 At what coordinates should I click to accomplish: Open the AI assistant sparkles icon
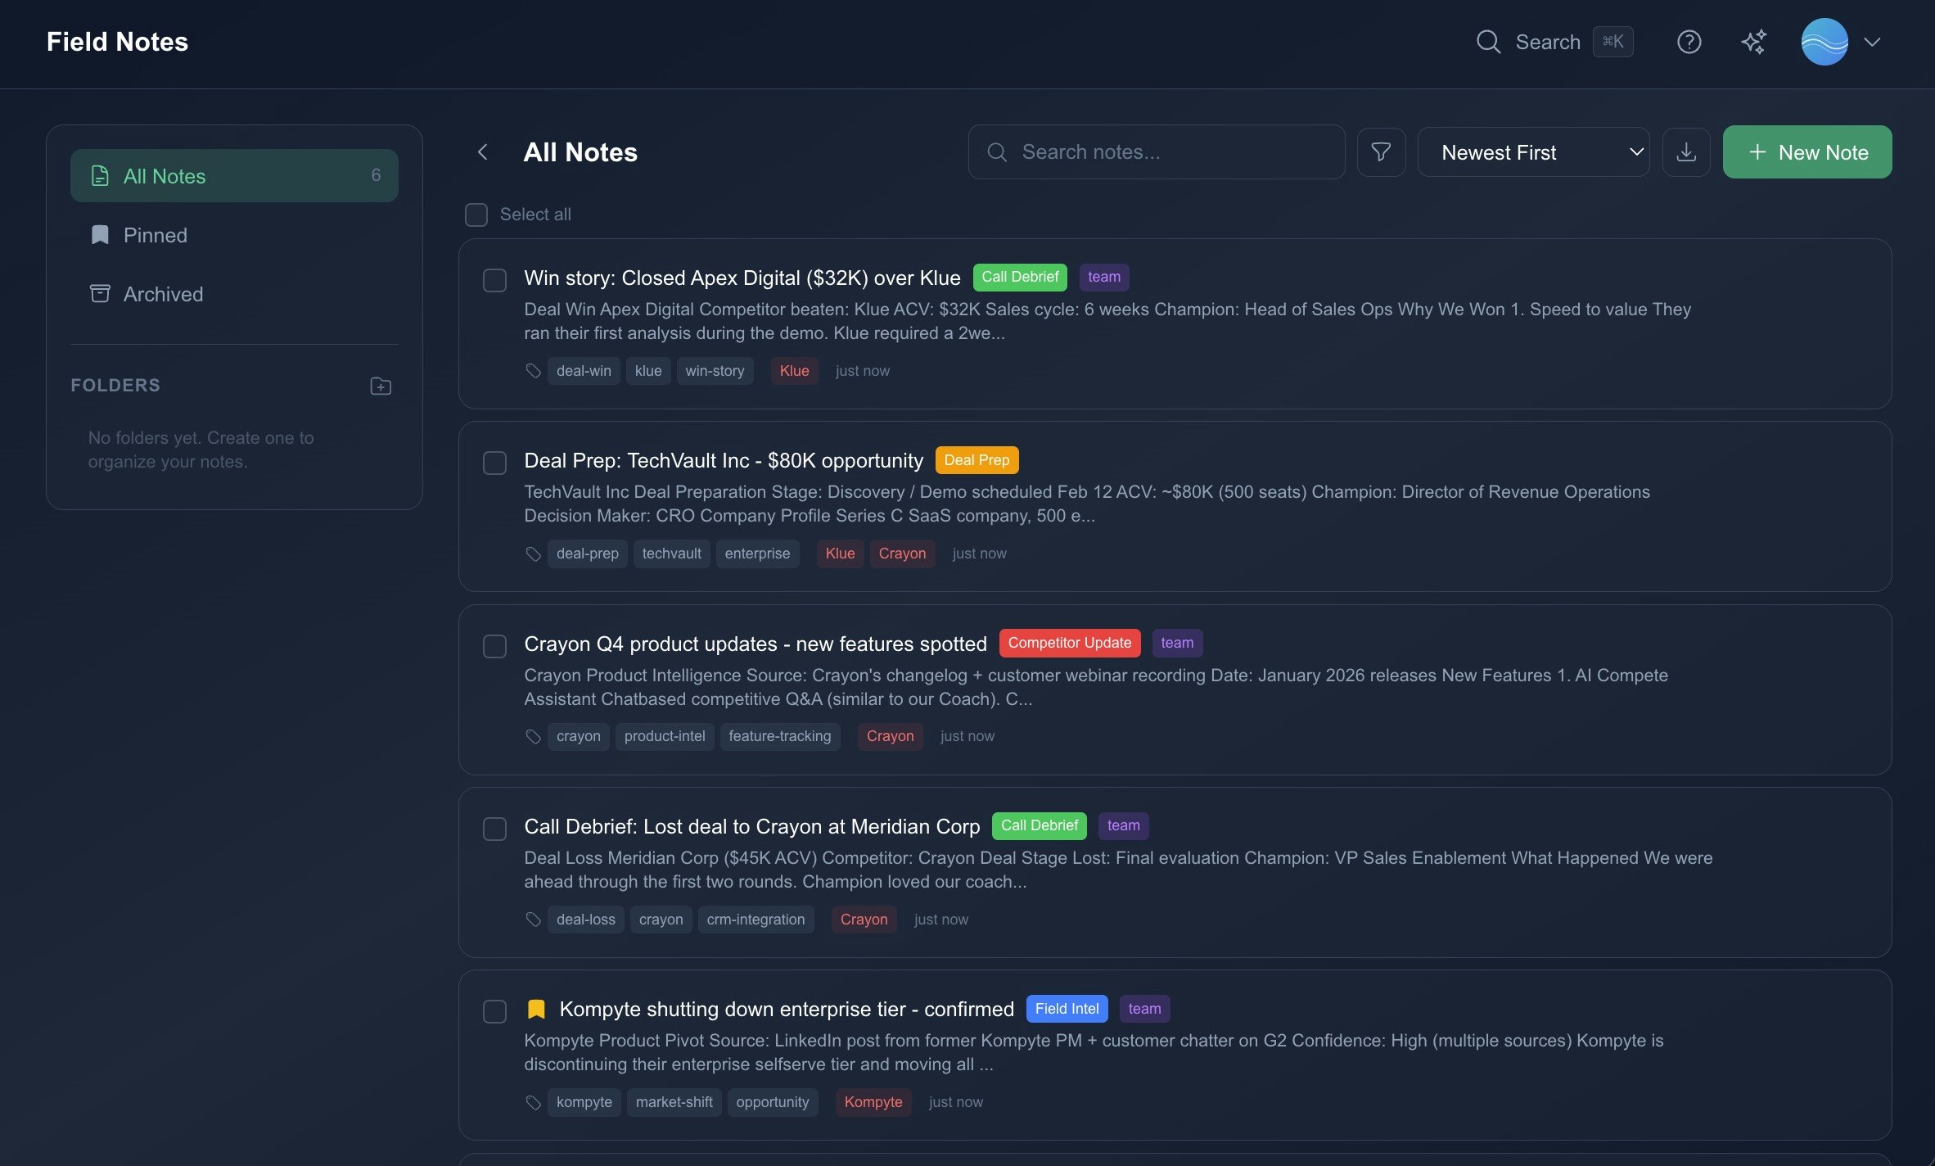click(1753, 41)
